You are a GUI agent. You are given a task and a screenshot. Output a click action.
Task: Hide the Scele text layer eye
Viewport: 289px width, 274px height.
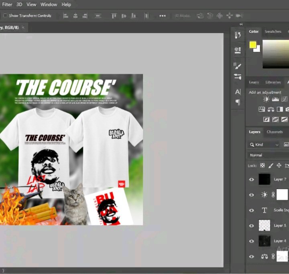(x=251, y=210)
